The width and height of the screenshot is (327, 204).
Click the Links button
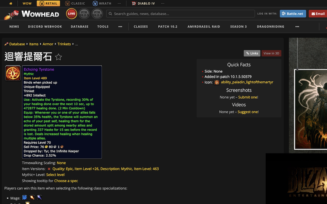click(x=252, y=53)
